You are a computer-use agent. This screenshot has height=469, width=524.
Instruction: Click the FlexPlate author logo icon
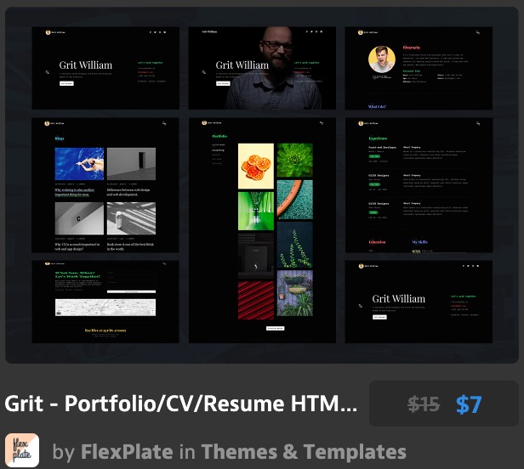[22, 450]
